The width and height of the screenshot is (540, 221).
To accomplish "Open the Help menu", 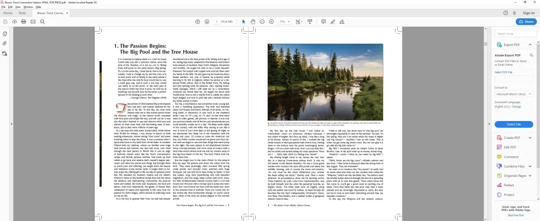I will click(38, 7).
